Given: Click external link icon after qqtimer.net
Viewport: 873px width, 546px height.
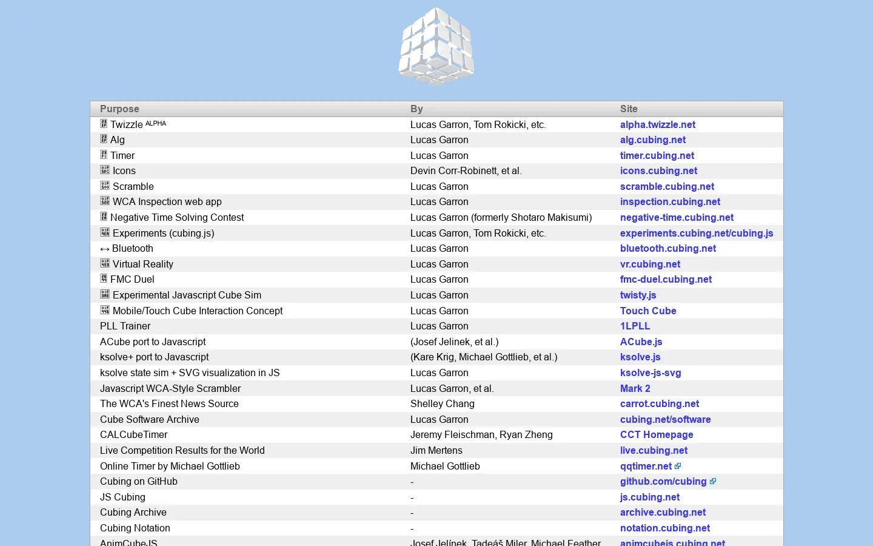Looking at the screenshot, I should (678, 466).
